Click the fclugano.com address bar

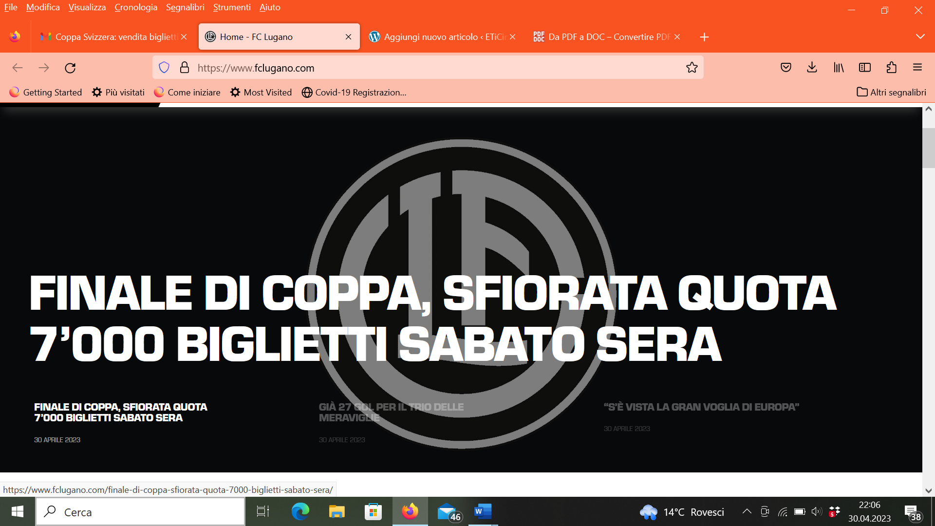(429, 68)
